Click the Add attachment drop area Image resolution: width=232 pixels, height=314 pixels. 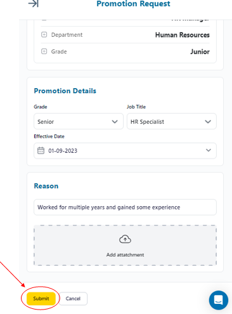coord(125,245)
